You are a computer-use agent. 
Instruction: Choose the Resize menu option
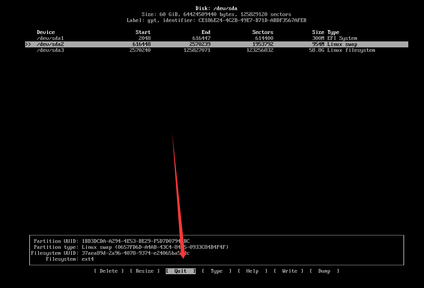click(x=144, y=271)
